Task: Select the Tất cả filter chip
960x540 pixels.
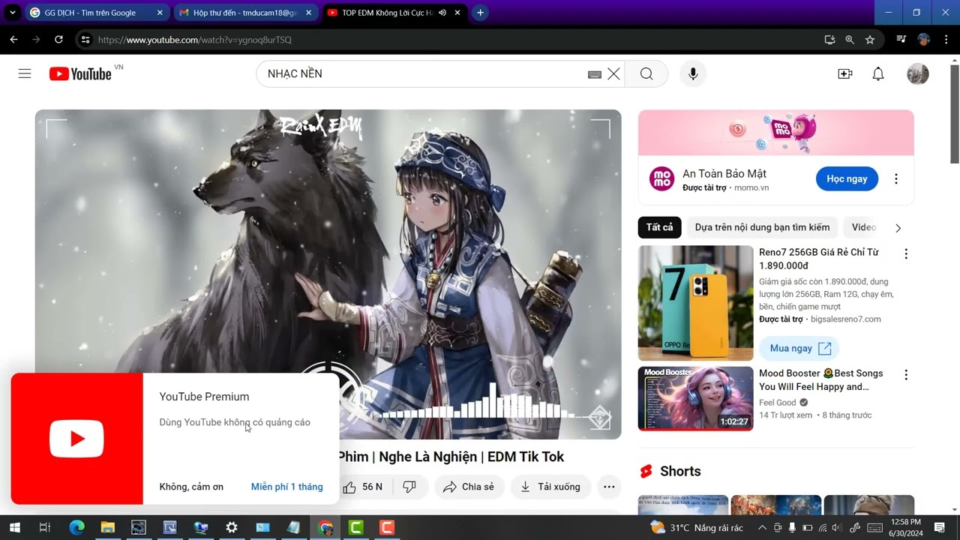Action: (x=660, y=227)
